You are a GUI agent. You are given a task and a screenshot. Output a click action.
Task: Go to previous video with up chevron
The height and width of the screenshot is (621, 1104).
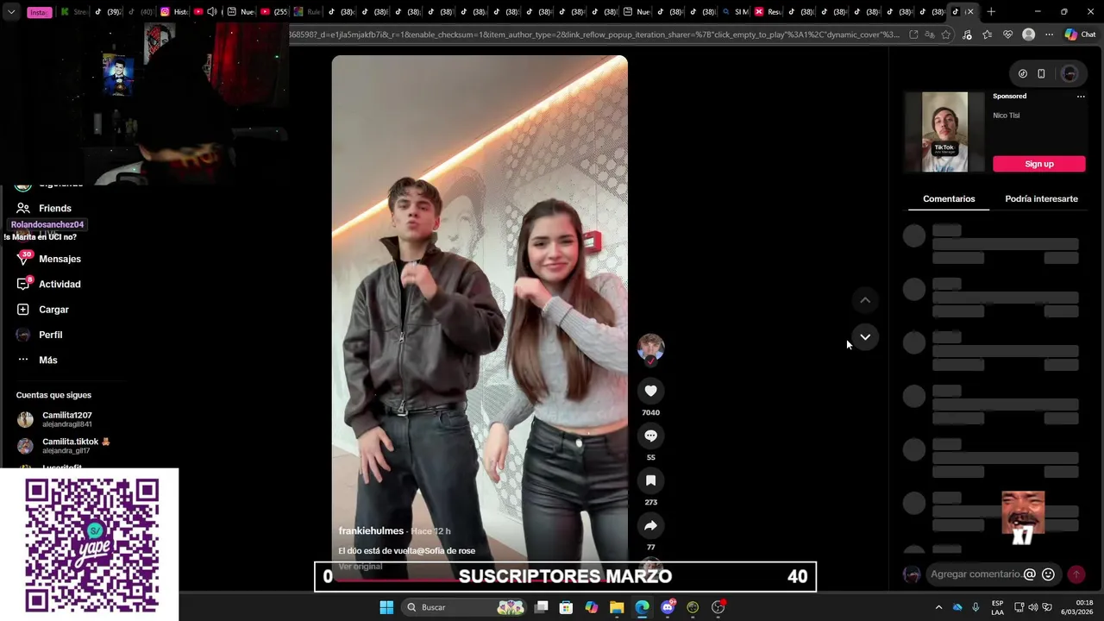[865, 300]
